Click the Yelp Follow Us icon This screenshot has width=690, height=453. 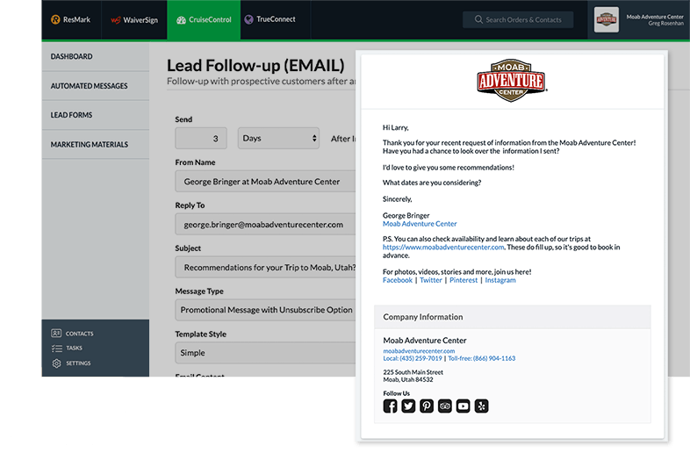pyautogui.click(x=481, y=406)
